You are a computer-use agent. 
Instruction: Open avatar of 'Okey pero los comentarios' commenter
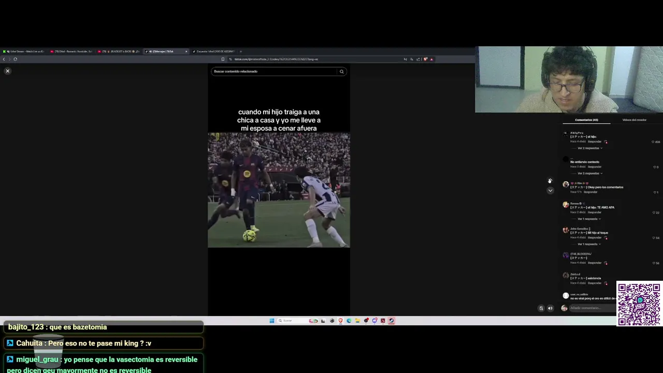(566, 184)
